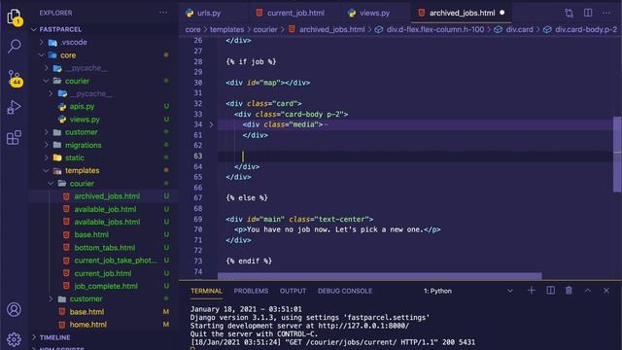Open the Explorer view in the activity bar
Image resolution: width=622 pixels, height=350 pixels.
click(x=14, y=17)
